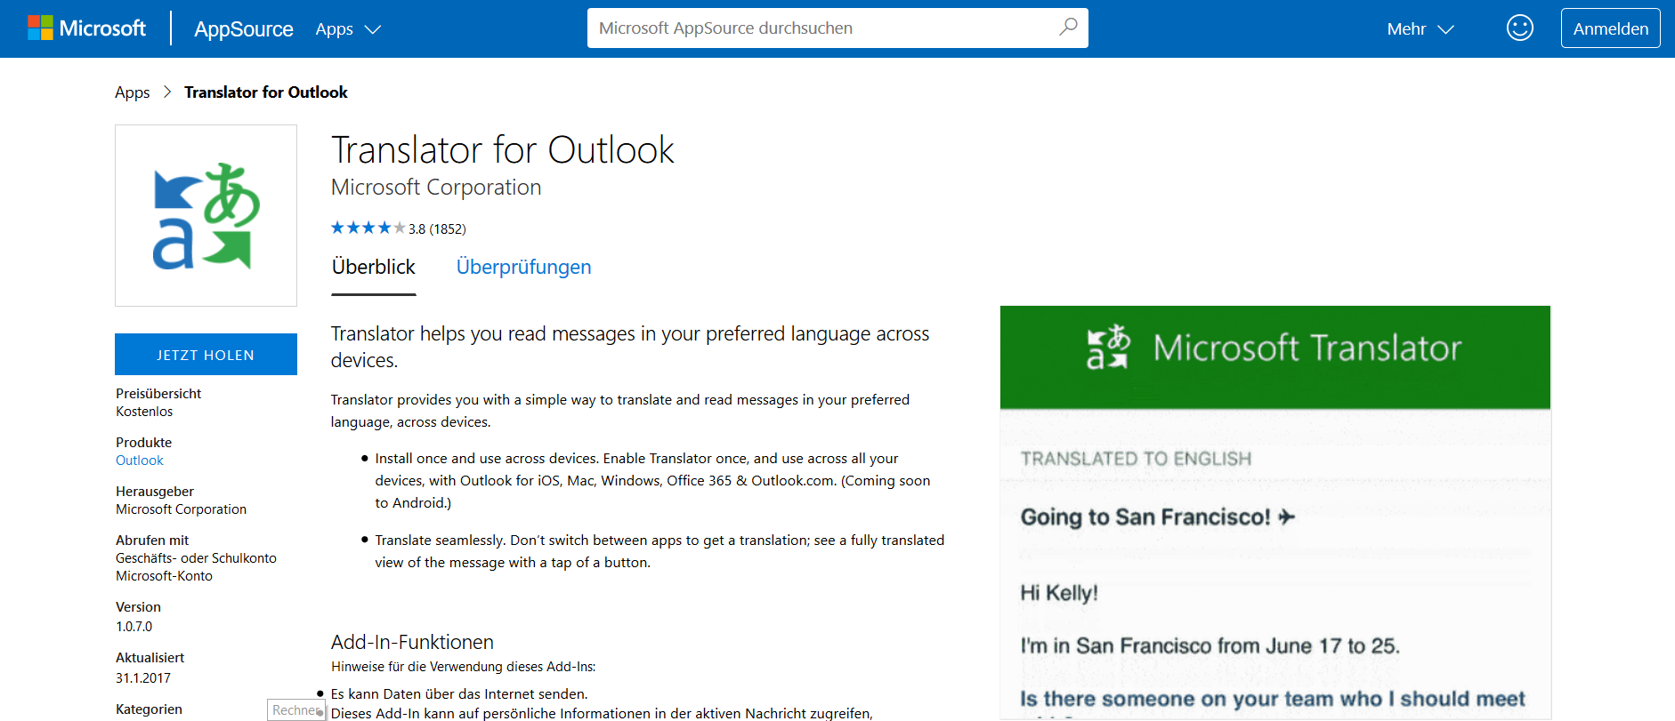Click the update date 31.1.2017
This screenshot has height=721, width=1675.
pos(143,678)
